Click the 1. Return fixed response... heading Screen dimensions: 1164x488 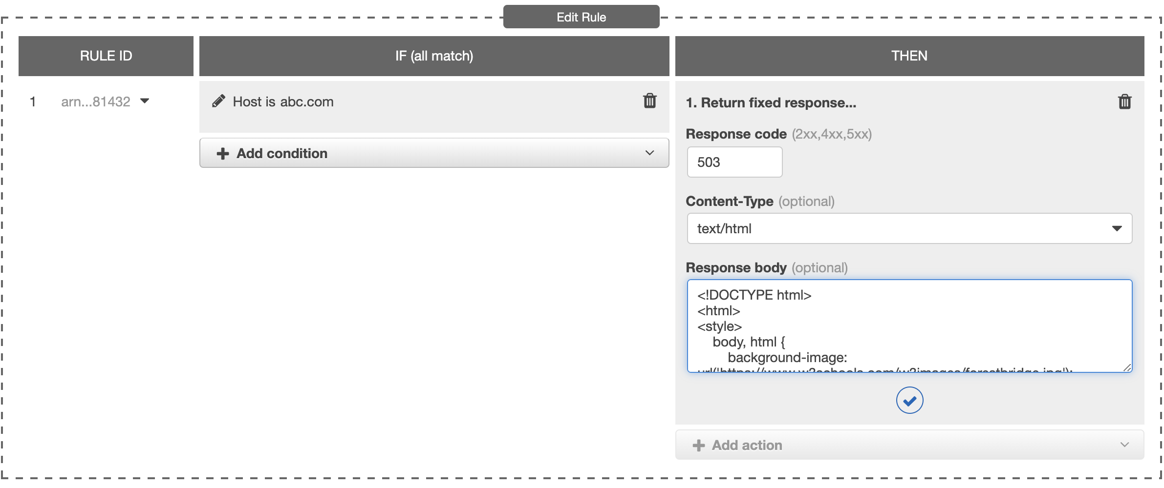[771, 102]
